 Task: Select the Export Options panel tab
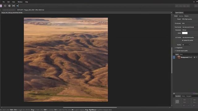[179, 13]
